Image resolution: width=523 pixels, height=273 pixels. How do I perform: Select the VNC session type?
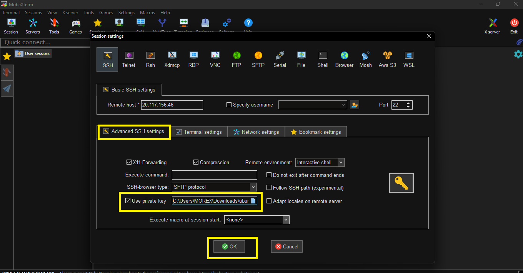pyautogui.click(x=215, y=60)
